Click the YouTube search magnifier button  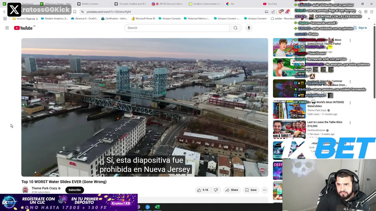tap(236, 28)
